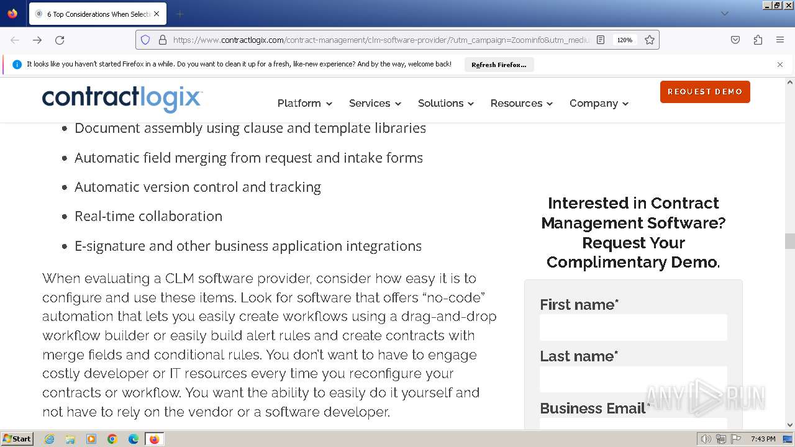The height and width of the screenshot is (447, 795).
Task: Click the 120% zoom level indicator
Action: tap(624, 40)
